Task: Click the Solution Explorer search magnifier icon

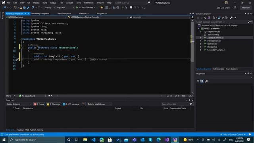Action: (x=249, y=22)
